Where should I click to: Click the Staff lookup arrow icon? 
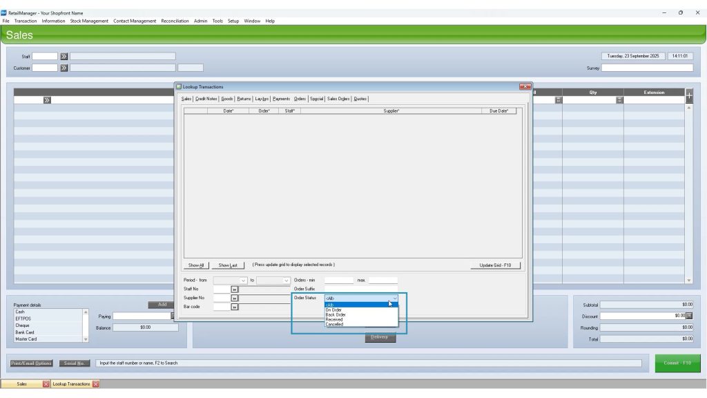pos(64,57)
